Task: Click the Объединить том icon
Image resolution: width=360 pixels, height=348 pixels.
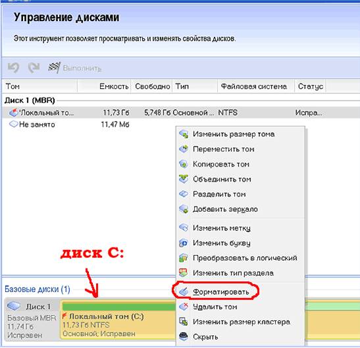Action: 184,179
